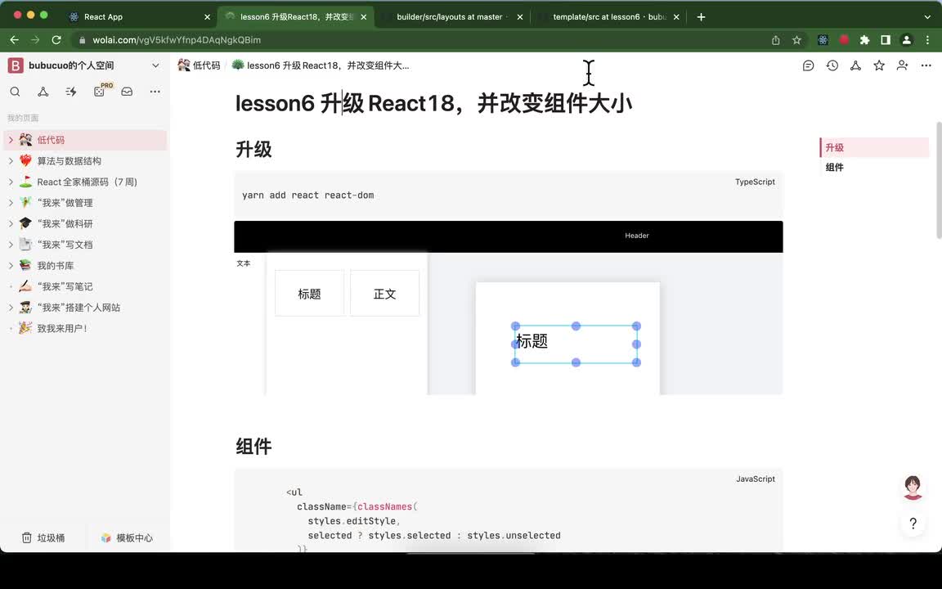The image size is (942, 589).
Task: Open page comments icon
Action: (808, 65)
